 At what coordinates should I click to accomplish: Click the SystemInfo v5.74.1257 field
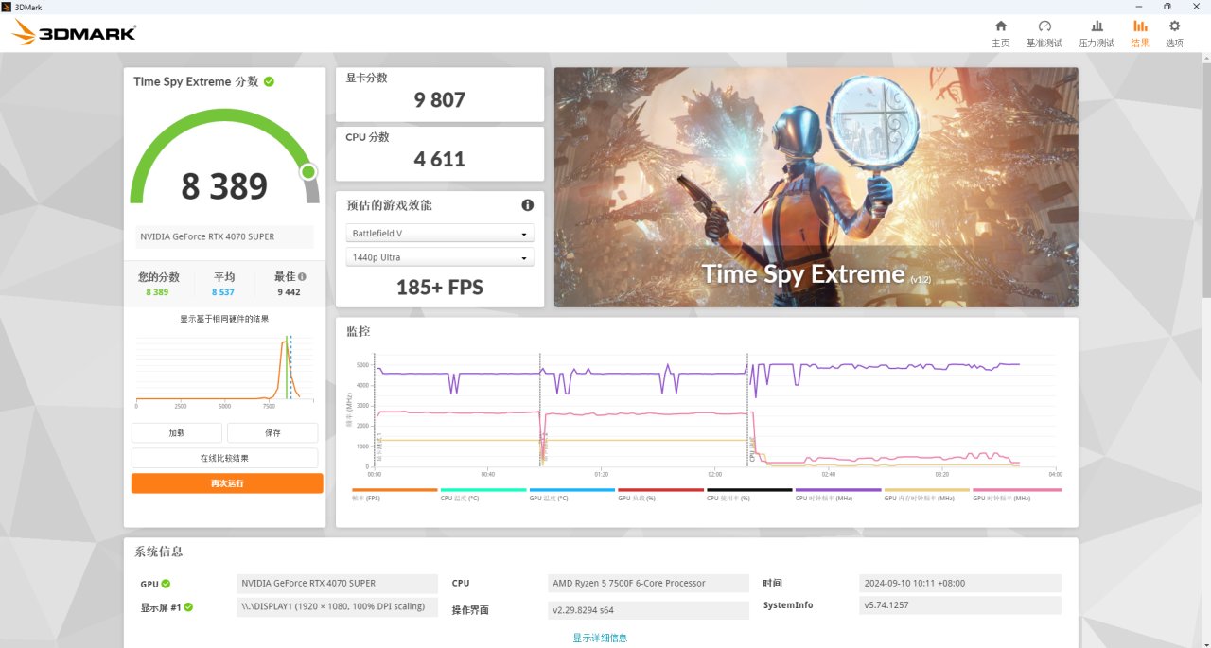960,604
